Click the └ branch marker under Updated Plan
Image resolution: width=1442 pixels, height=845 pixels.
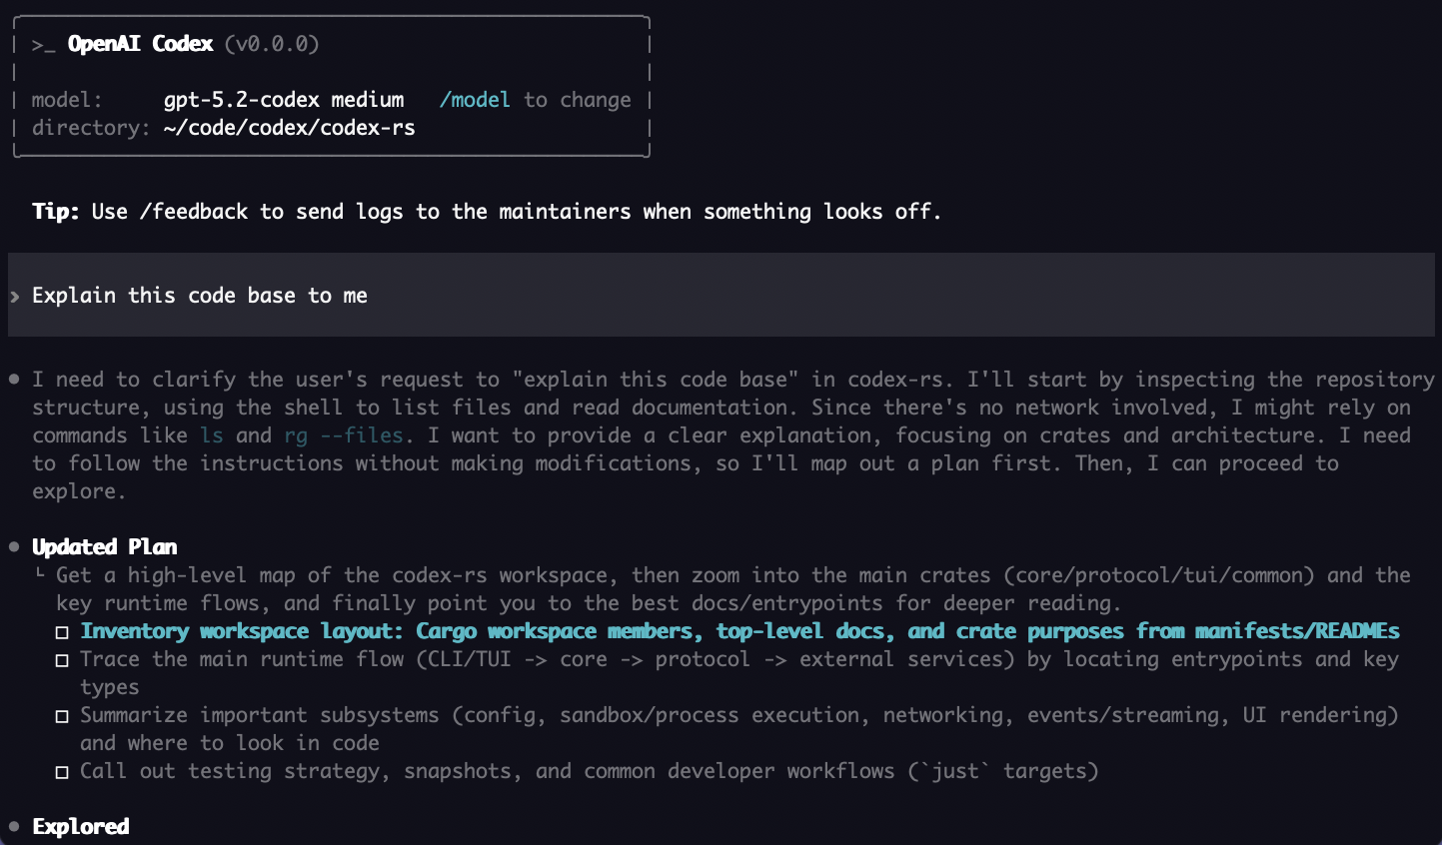point(40,574)
